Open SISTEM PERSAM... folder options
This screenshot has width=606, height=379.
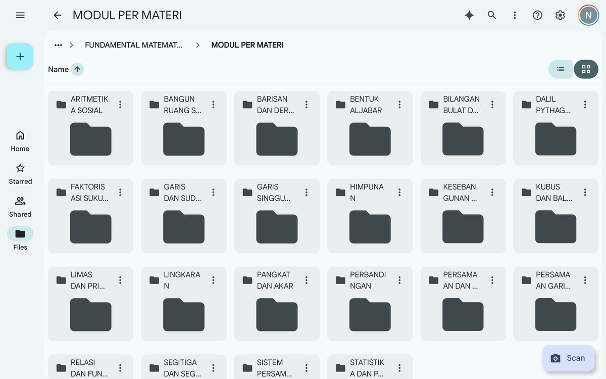coord(306,368)
